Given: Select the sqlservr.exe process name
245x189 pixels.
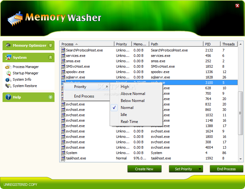Looking at the screenshot, I should coord(75,77).
